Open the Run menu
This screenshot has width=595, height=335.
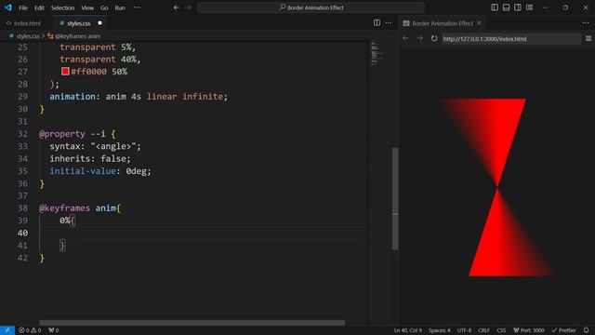tap(120, 7)
